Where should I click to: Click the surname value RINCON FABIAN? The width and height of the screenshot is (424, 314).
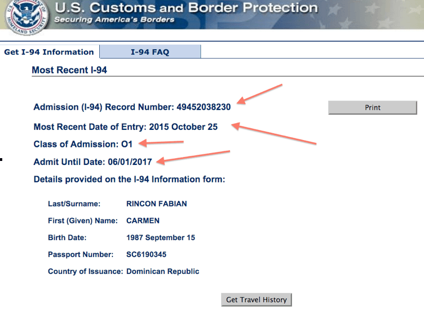(x=157, y=204)
